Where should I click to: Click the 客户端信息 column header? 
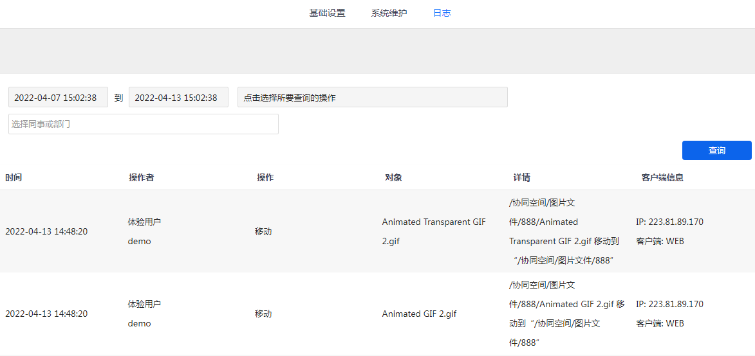point(662,178)
